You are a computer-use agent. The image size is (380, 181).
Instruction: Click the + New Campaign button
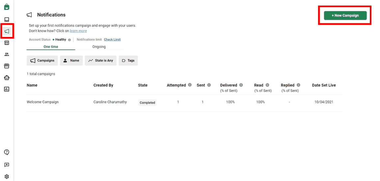click(345, 15)
